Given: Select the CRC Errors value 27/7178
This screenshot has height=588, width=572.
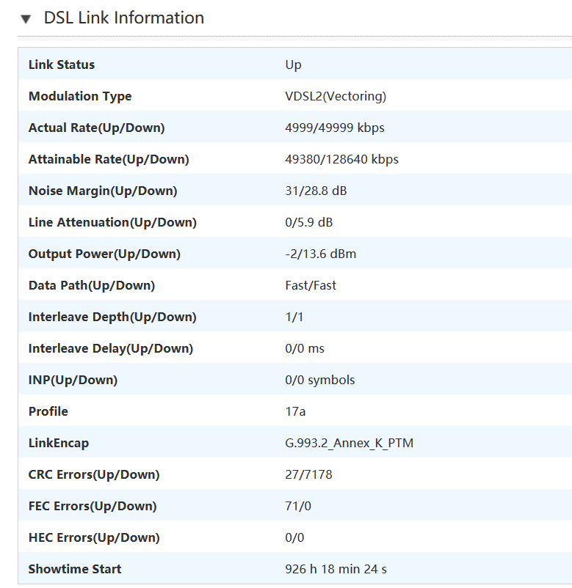Looking at the screenshot, I should pos(308,475).
